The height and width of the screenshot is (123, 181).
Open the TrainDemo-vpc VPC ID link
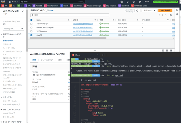coord(83,24)
